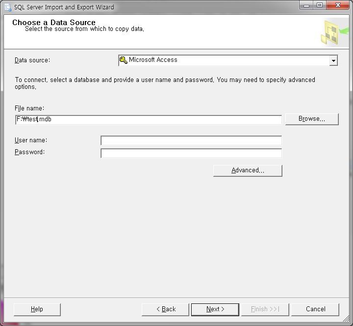Proceed with the Next button
The height and width of the screenshot is (326, 353).
coord(215,309)
